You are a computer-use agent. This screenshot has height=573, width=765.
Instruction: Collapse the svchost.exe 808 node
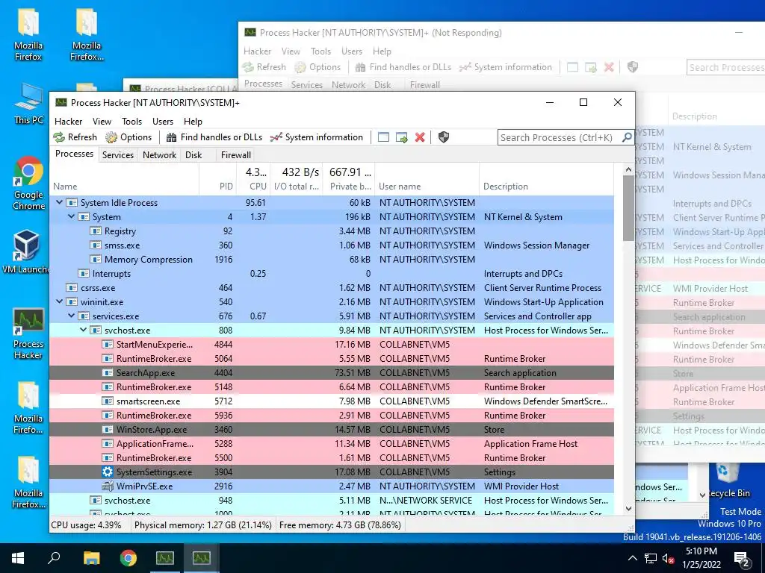(x=84, y=330)
